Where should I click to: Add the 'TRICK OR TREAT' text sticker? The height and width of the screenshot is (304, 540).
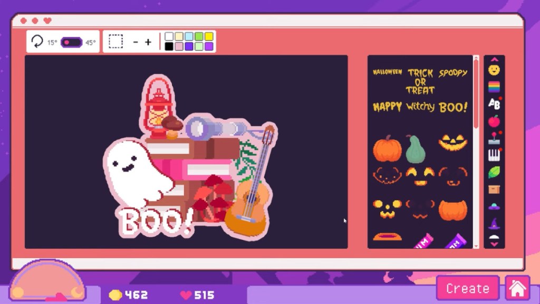[x=420, y=81]
